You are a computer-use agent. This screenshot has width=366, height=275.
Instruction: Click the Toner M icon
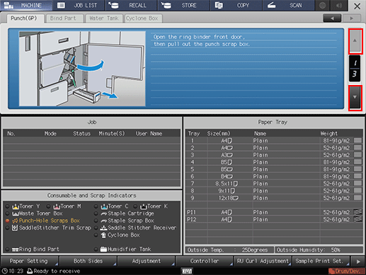(57, 207)
